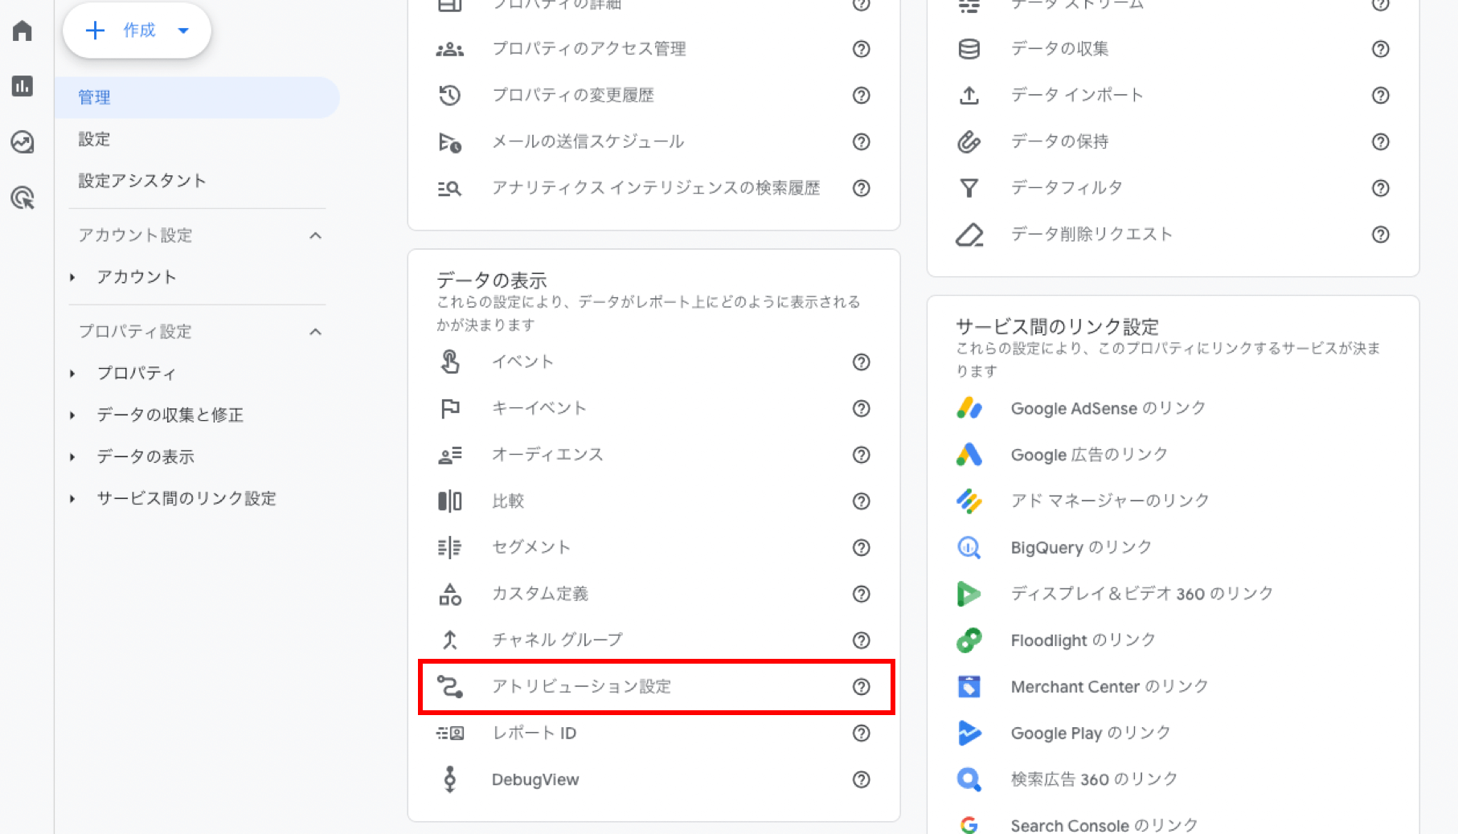Click the セグメント icon

click(x=450, y=547)
